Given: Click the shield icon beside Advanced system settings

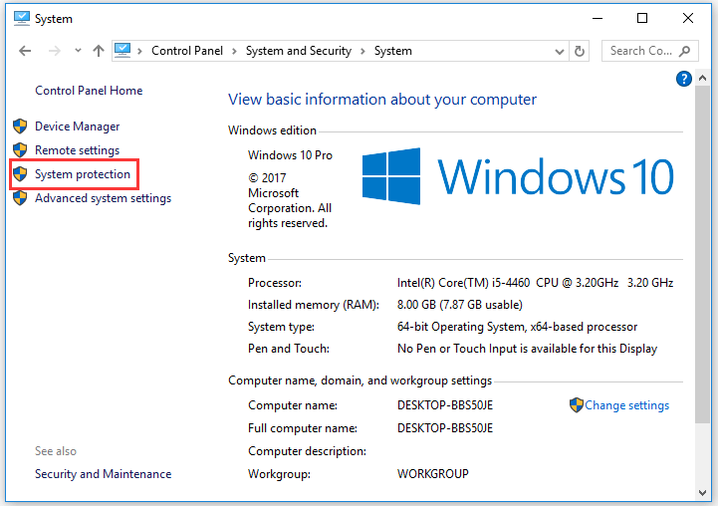Looking at the screenshot, I should (20, 198).
